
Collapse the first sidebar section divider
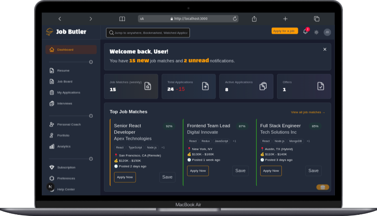tap(91, 62)
